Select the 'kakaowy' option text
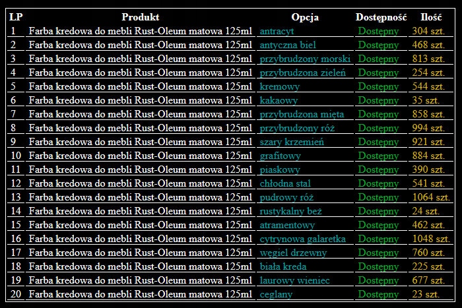 (x=279, y=100)
